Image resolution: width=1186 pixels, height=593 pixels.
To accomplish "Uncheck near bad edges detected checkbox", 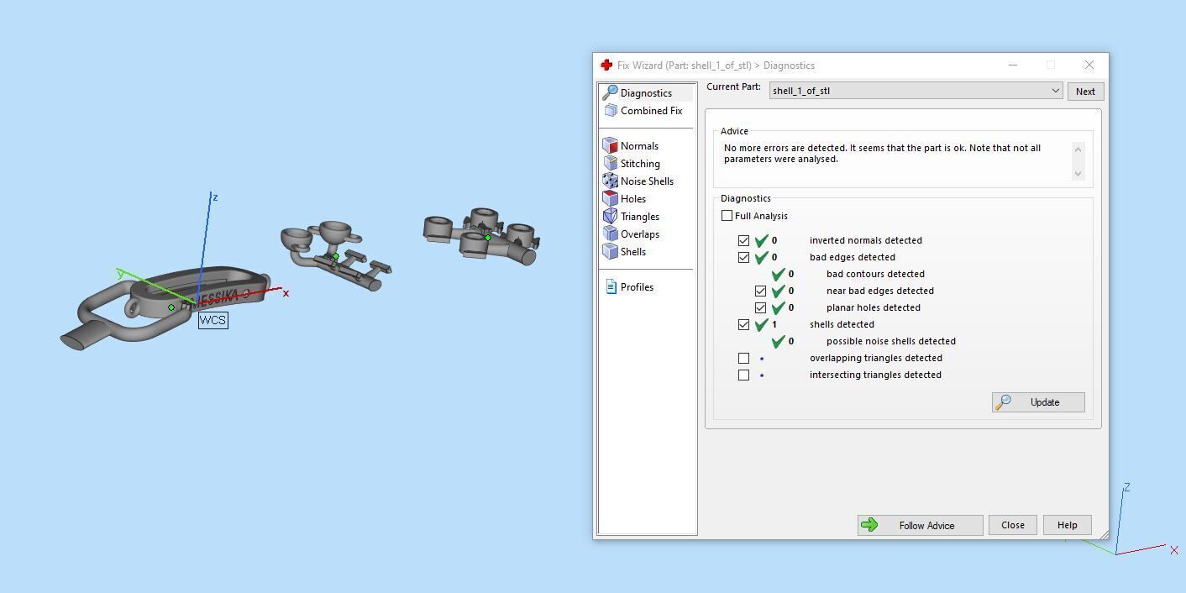I will pyautogui.click(x=760, y=291).
